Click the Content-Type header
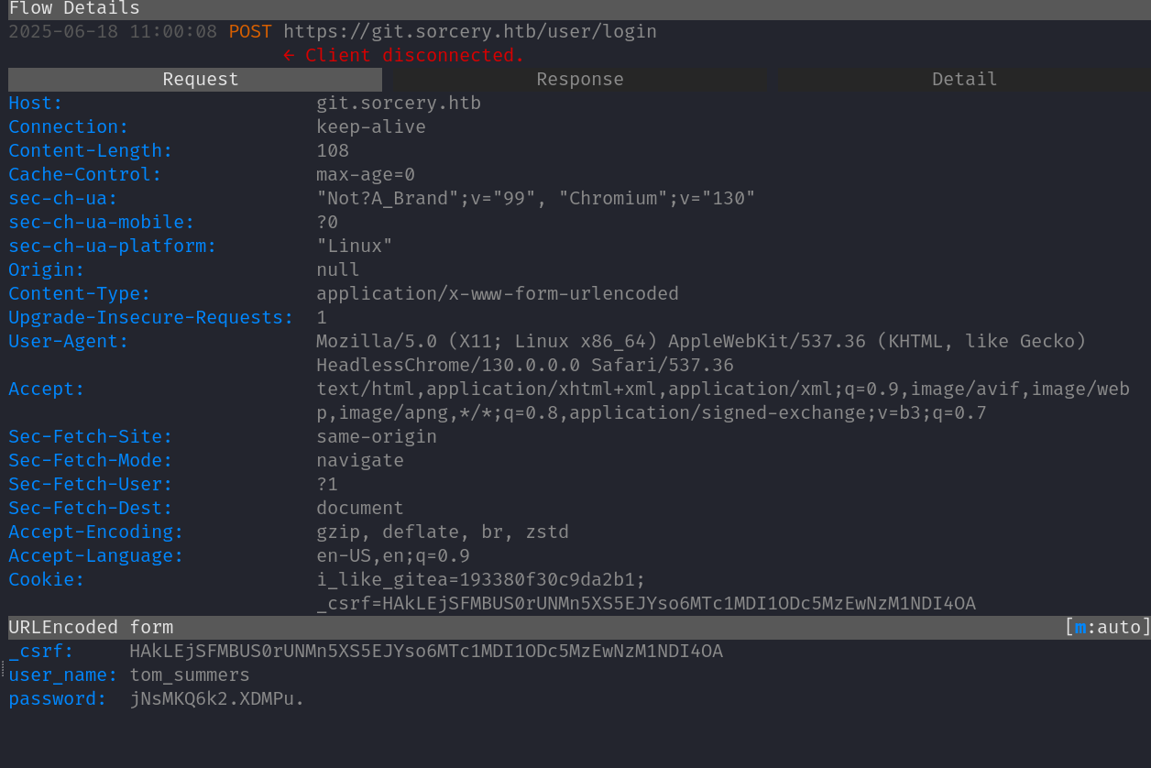Image resolution: width=1151 pixels, height=768 pixels. pyautogui.click(x=78, y=293)
